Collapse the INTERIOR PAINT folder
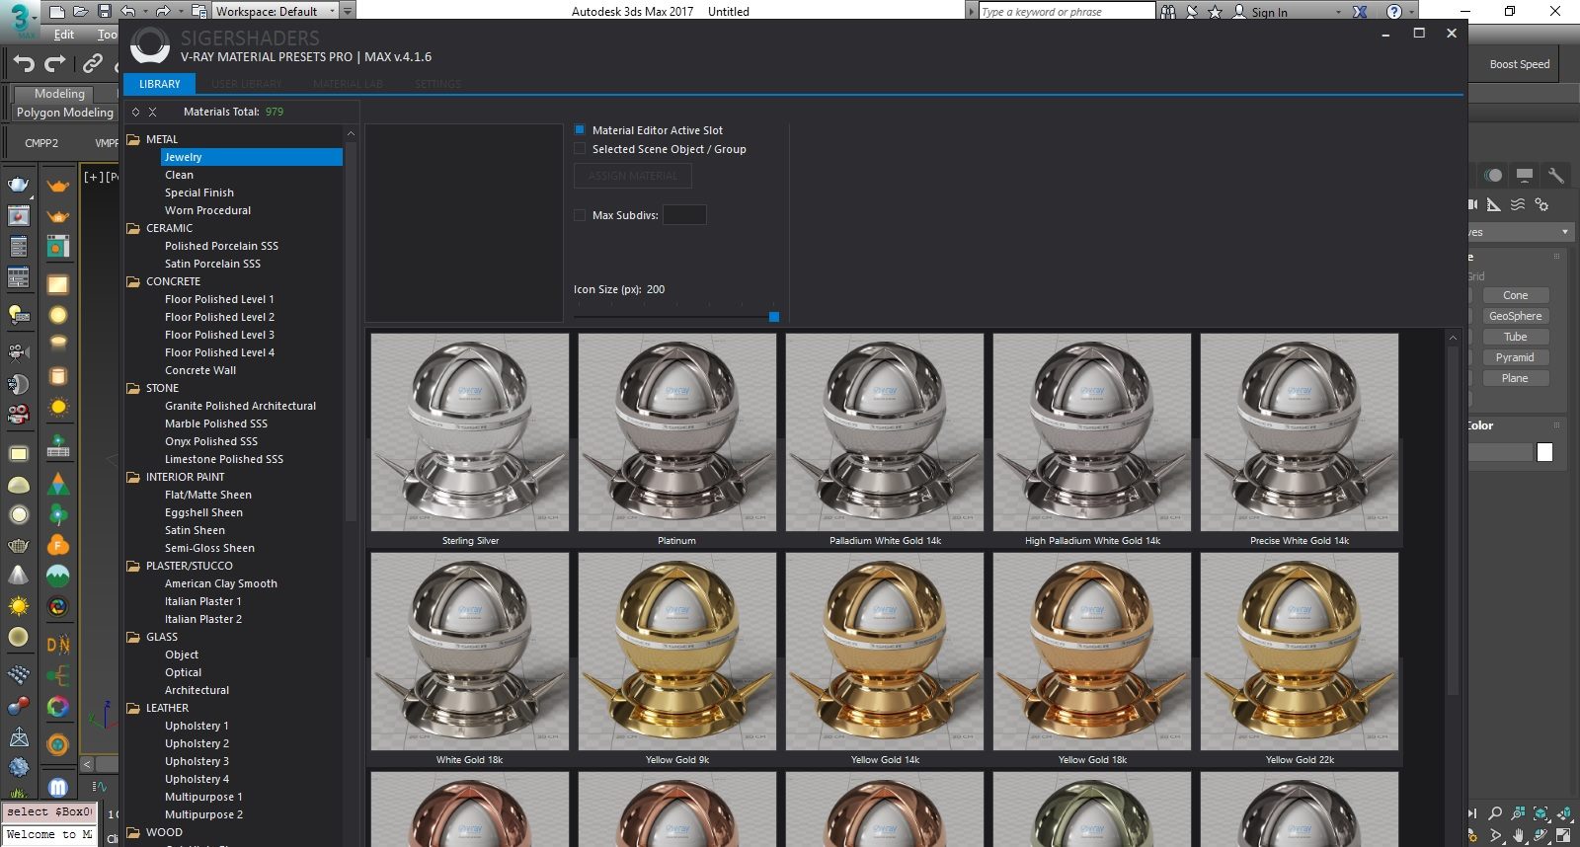 click(x=133, y=477)
